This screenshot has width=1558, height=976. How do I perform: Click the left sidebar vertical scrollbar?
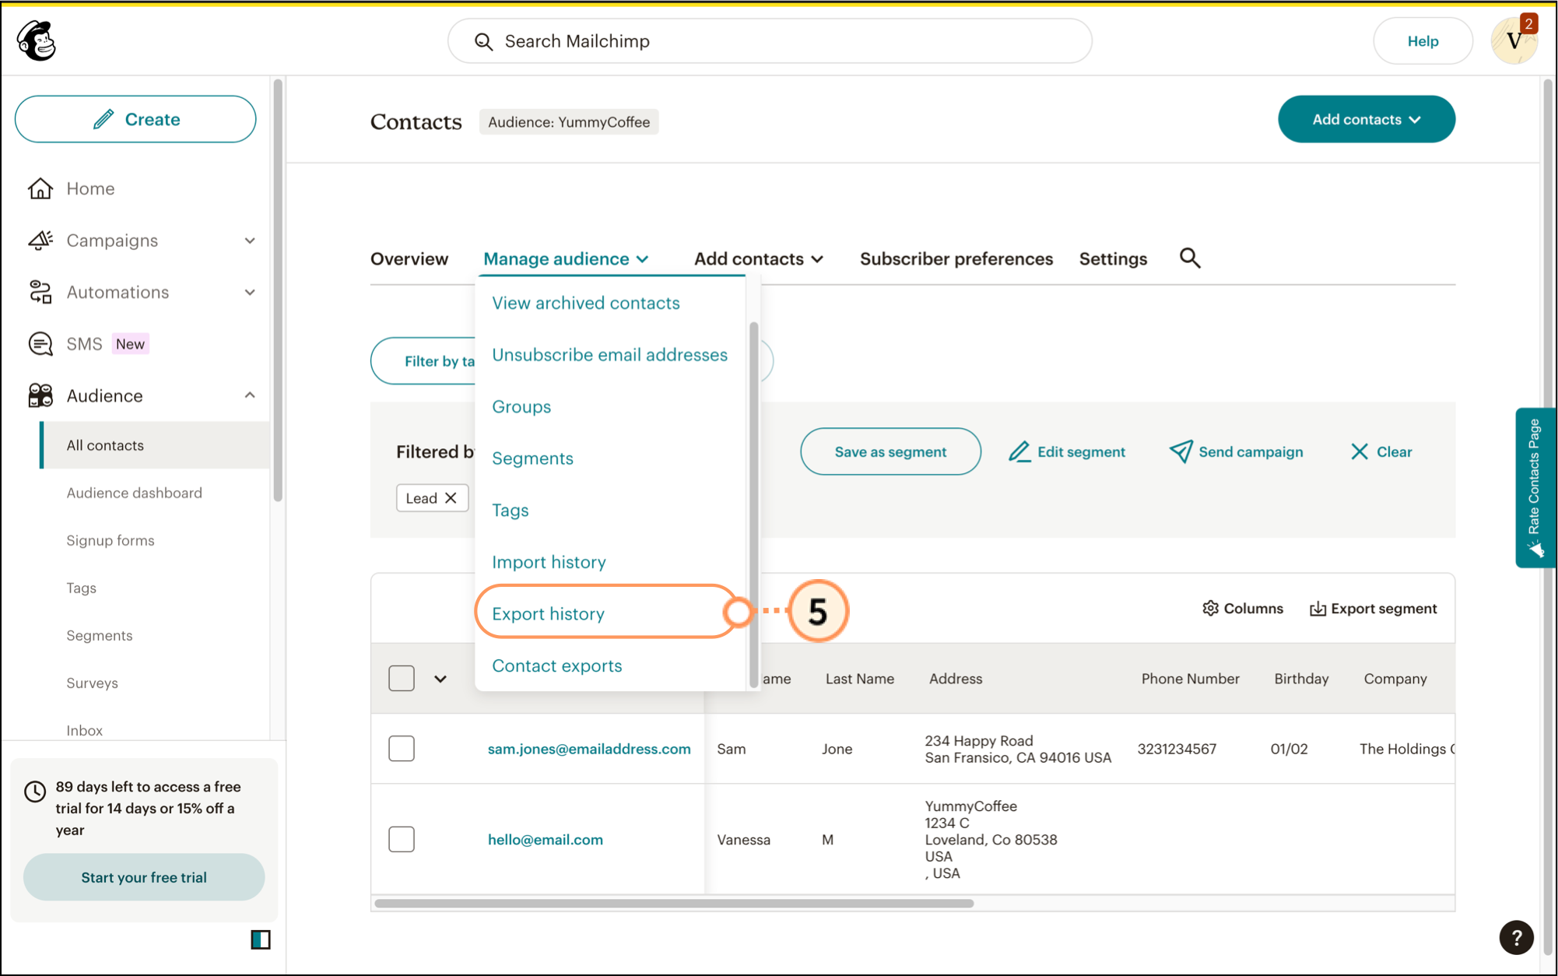pyautogui.click(x=278, y=290)
